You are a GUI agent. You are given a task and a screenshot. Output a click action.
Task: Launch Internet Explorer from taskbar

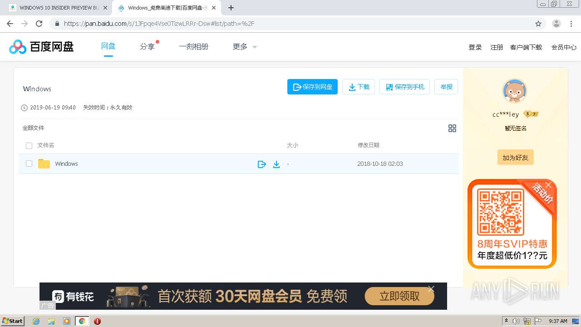click(36, 321)
